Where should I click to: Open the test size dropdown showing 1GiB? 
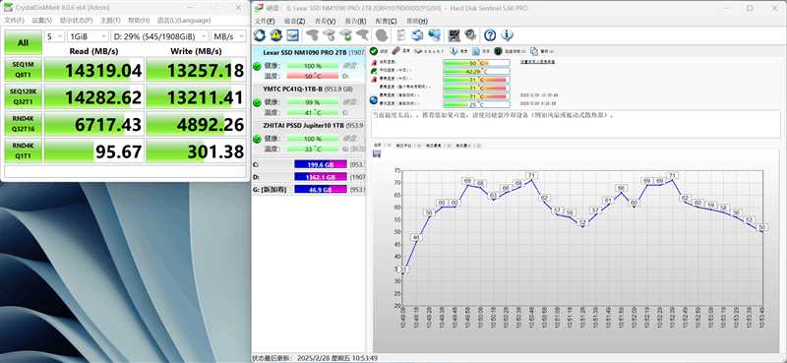click(88, 36)
